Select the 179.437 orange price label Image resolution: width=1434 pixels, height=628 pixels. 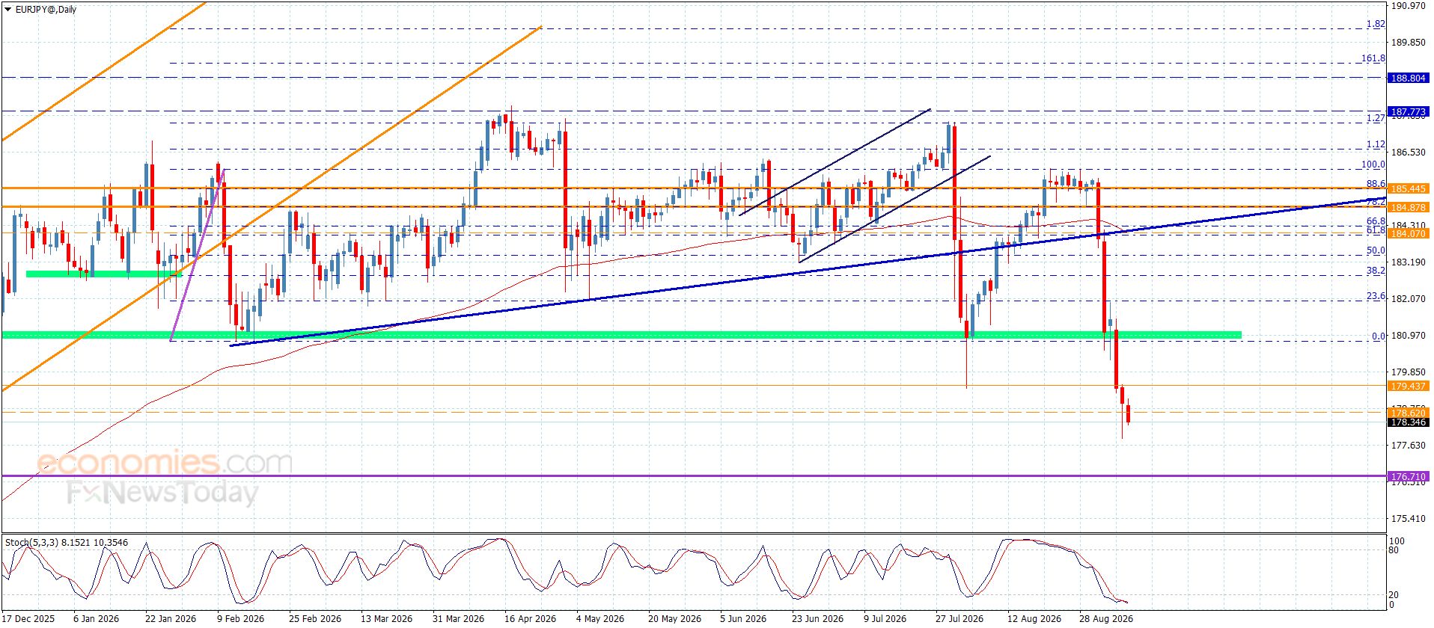1408,387
